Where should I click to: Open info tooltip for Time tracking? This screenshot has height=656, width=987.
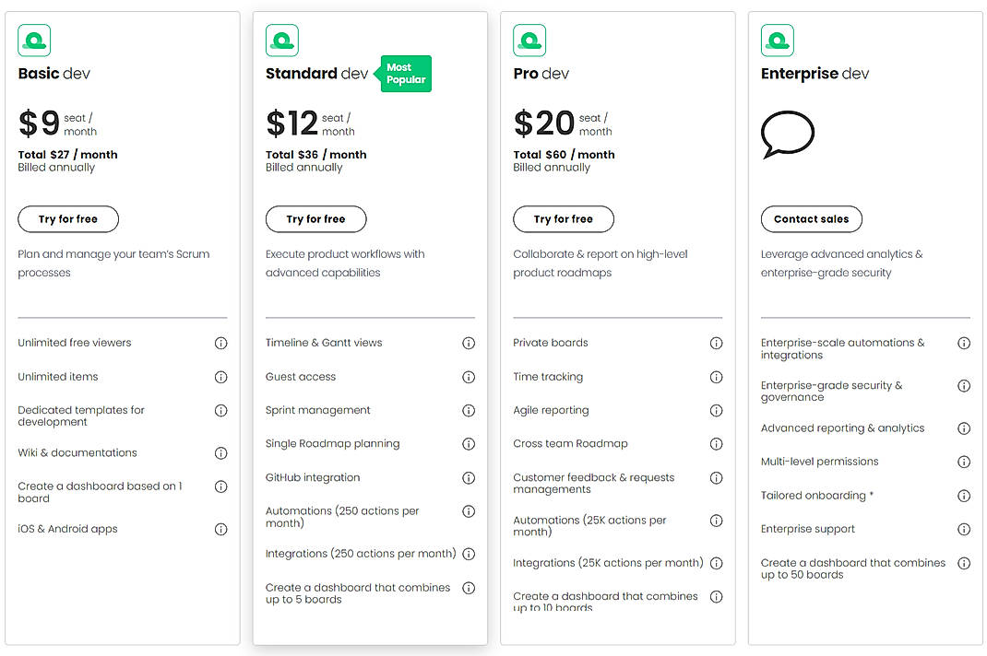[717, 376]
